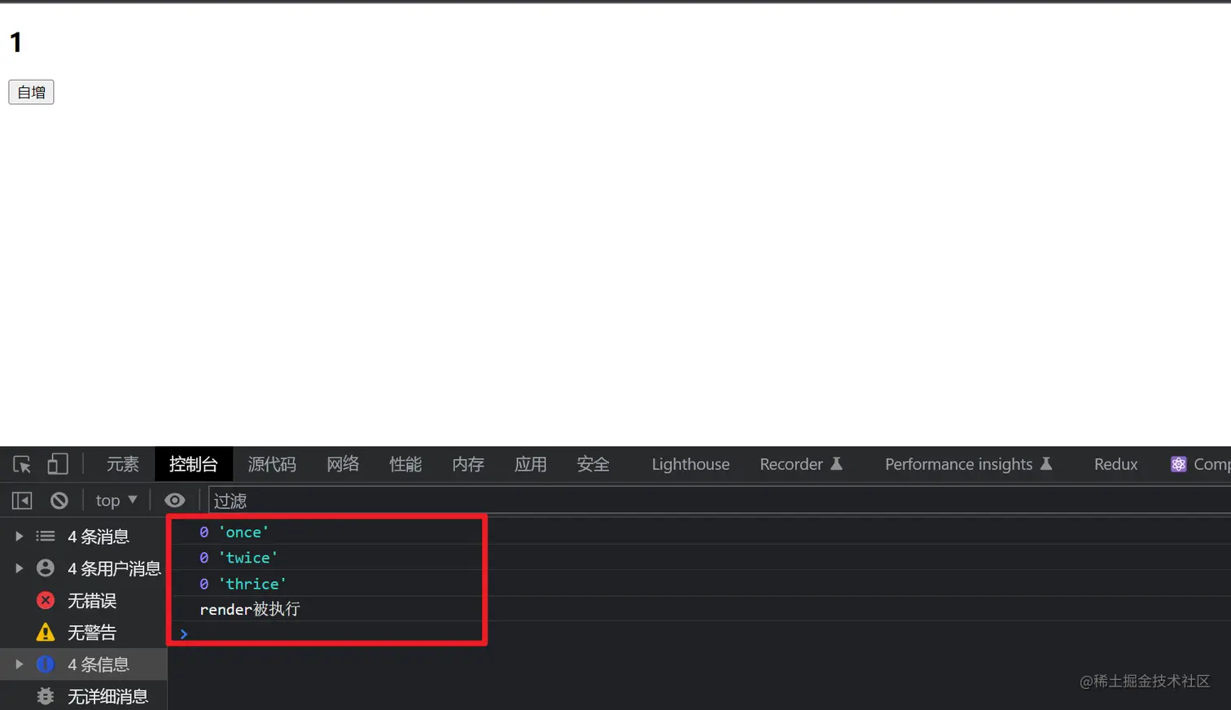The height and width of the screenshot is (710, 1231).
Task: Activate the inspect element picker icon
Action: coord(22,464)
